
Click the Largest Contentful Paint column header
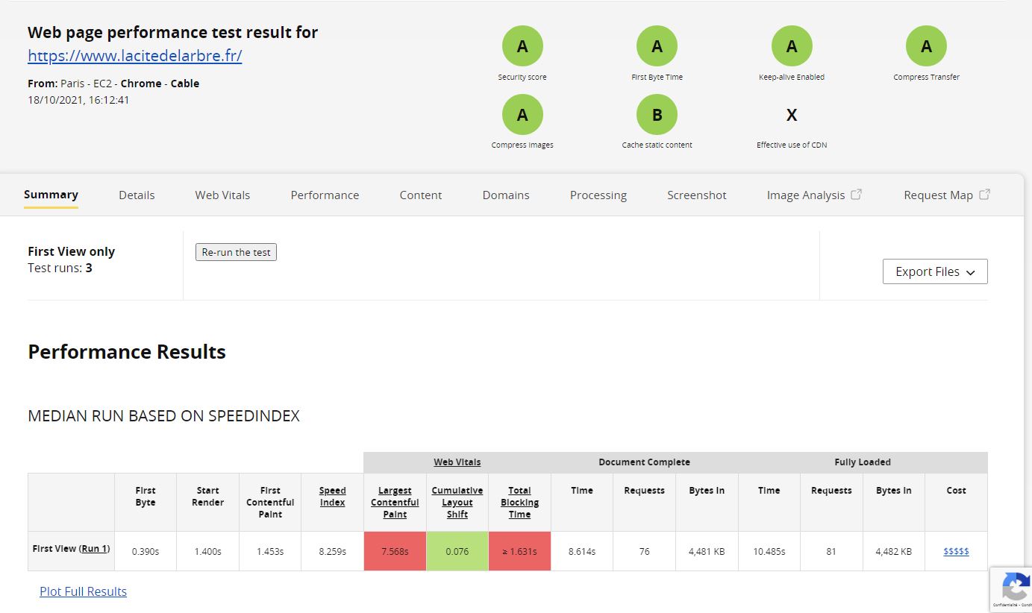(395, 503)
